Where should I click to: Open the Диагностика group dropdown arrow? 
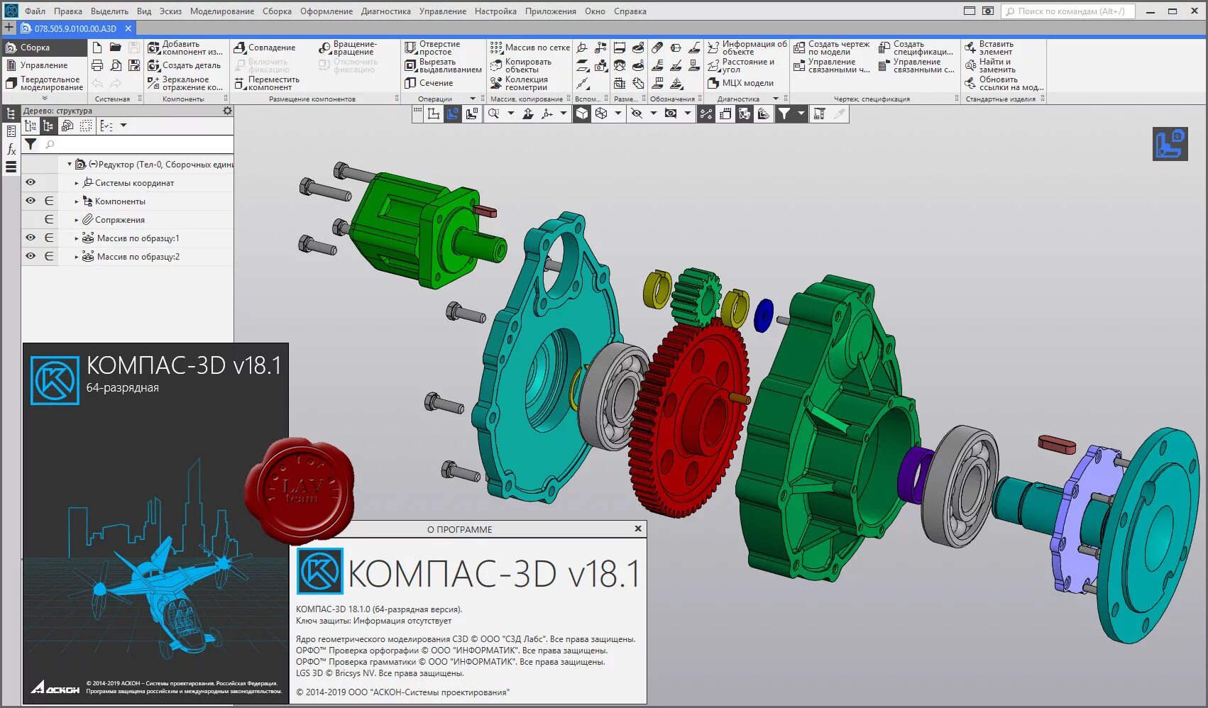776,99
